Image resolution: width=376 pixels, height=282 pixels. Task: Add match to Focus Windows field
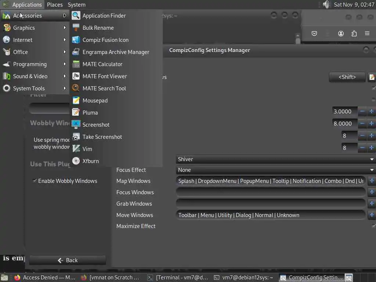point(372,192)
